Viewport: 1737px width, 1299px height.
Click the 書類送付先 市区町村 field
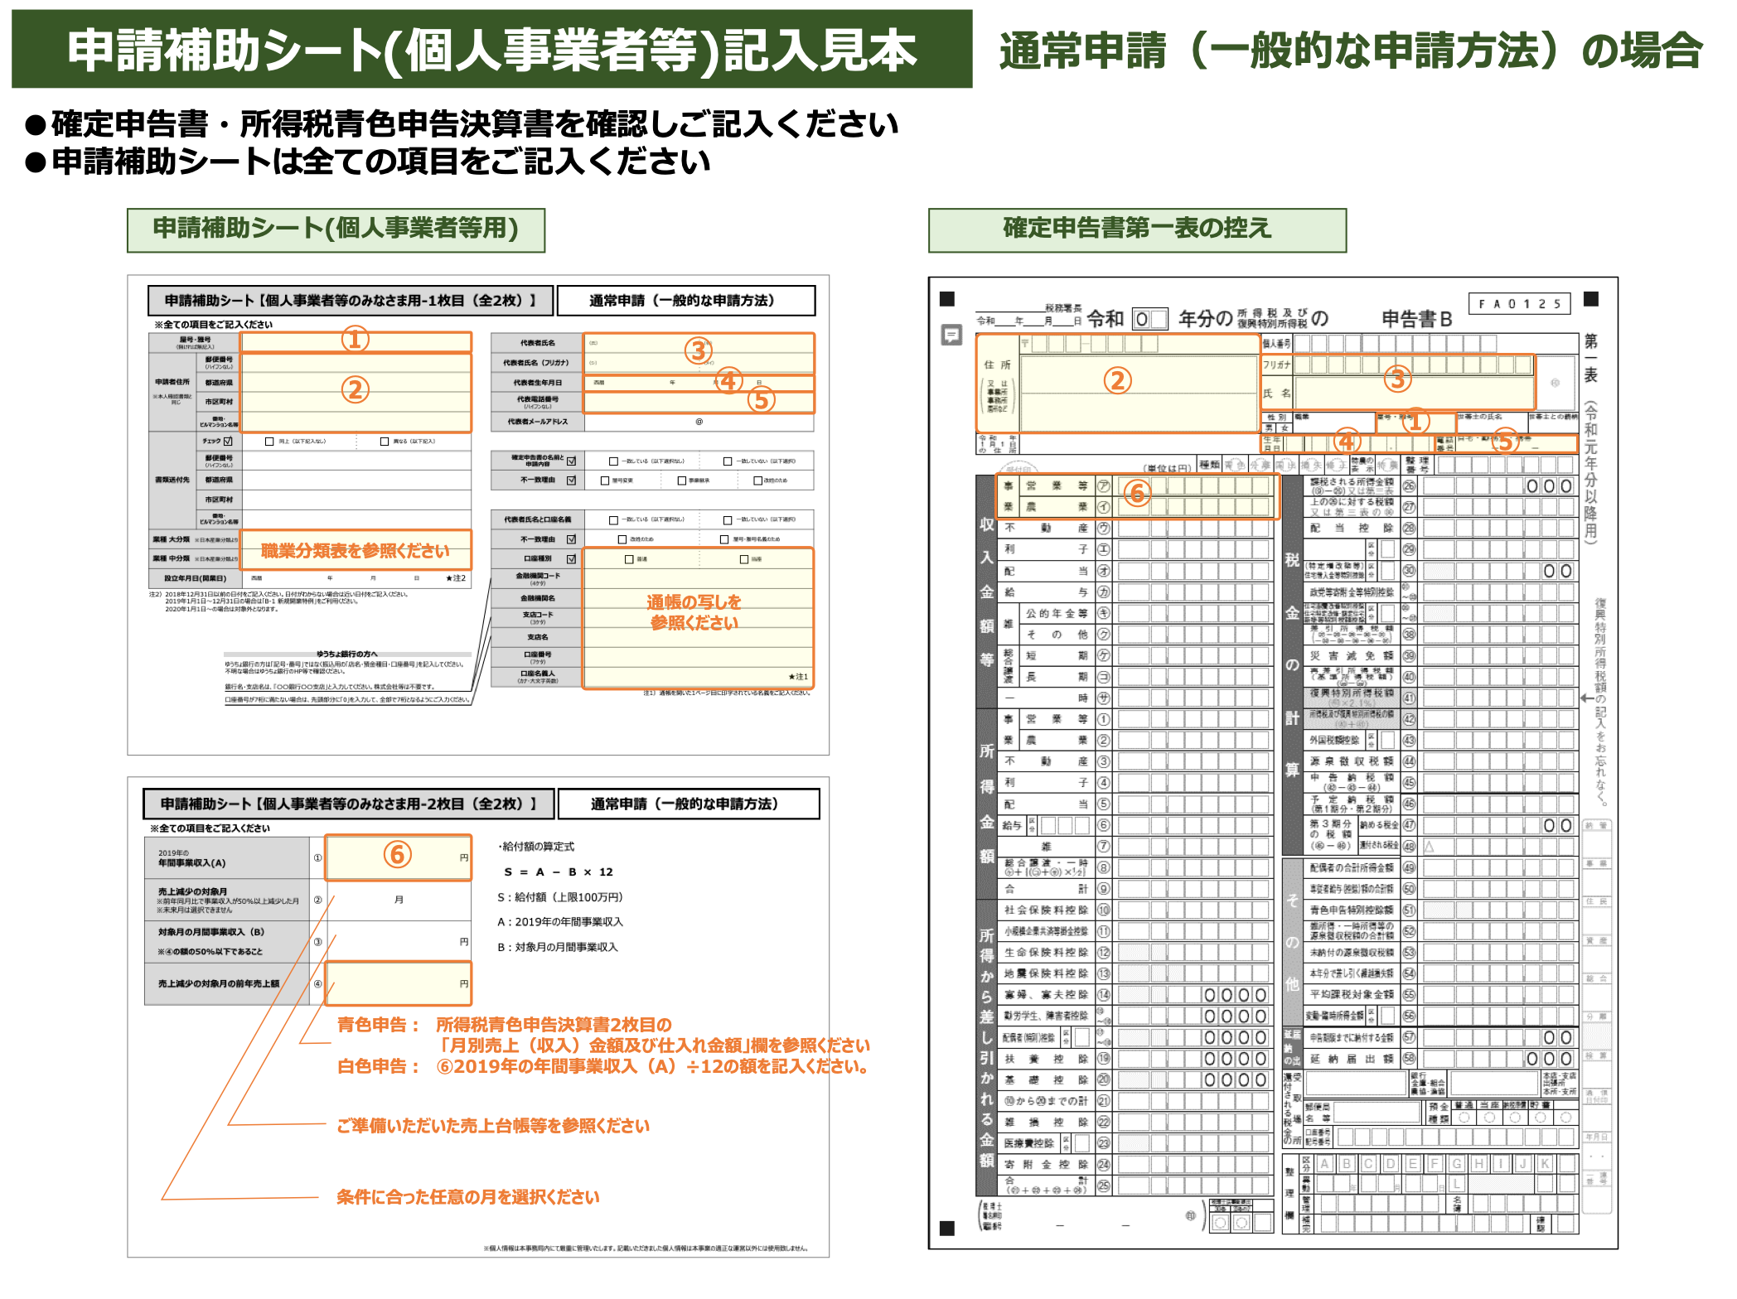(x=356, y=500)
